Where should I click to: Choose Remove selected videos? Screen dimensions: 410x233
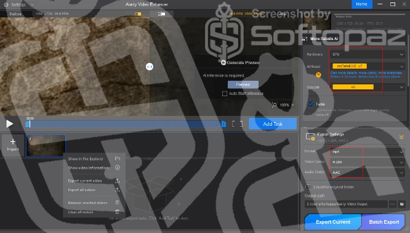(87, 203)
